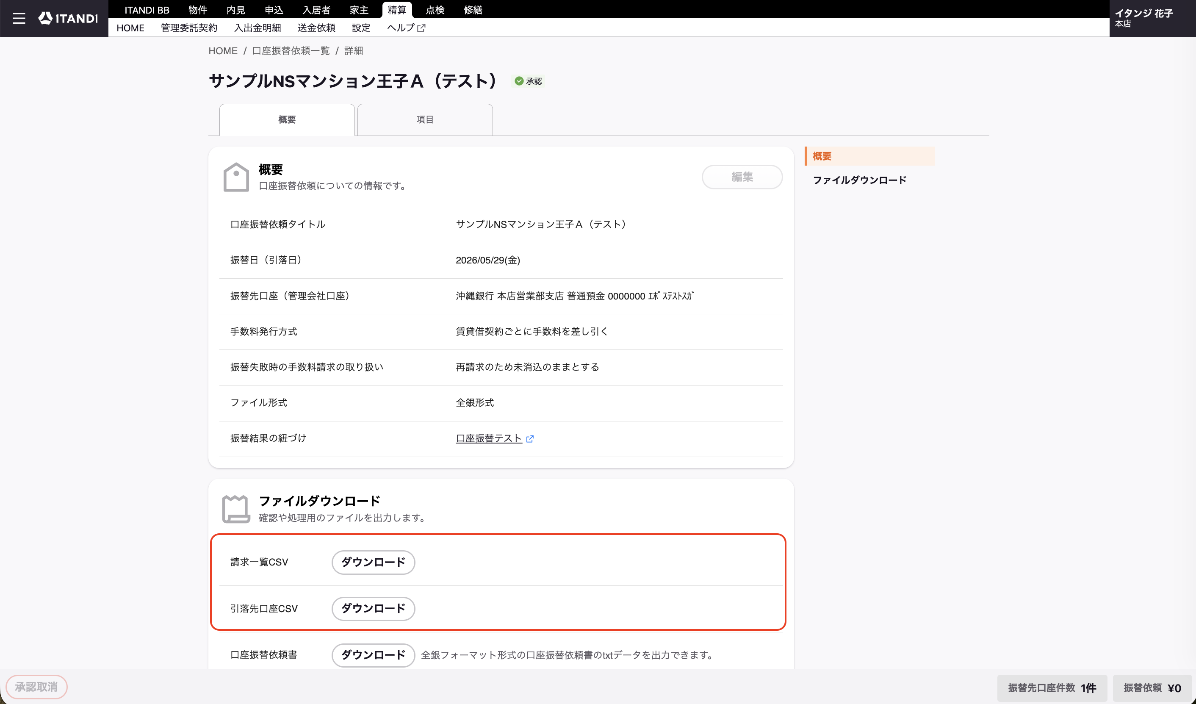This screenshot has width=1196, height=704.
Task: Click the 再請求のため未消込のままとする value
Action: click(x=527, y=367)
